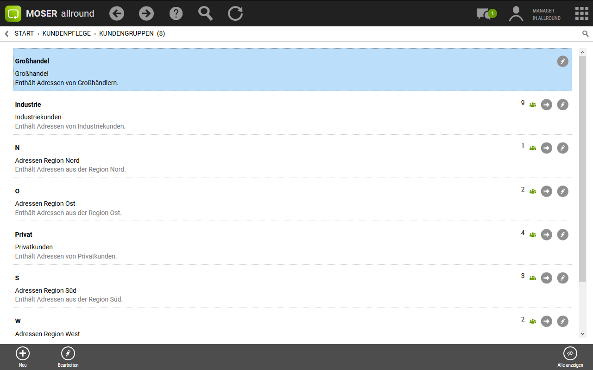The image size is (593, 370).
Task: Click the Privatkunden subtitle
Action: [34, 247]
